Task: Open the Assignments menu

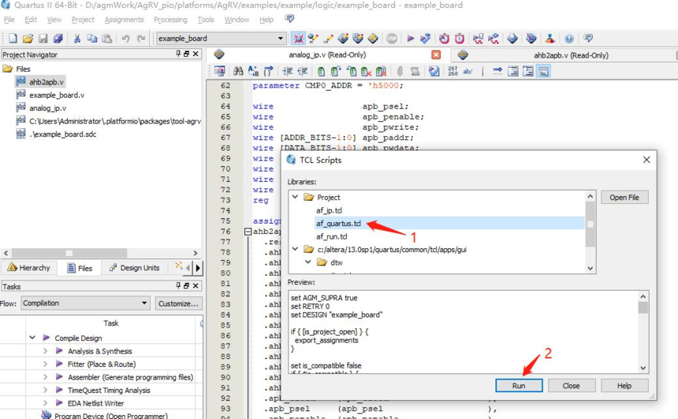Action: tap(124, 20)
